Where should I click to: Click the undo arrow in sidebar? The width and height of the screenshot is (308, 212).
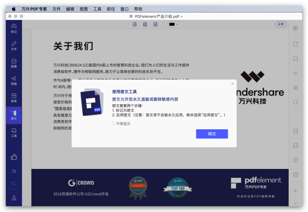14,171
